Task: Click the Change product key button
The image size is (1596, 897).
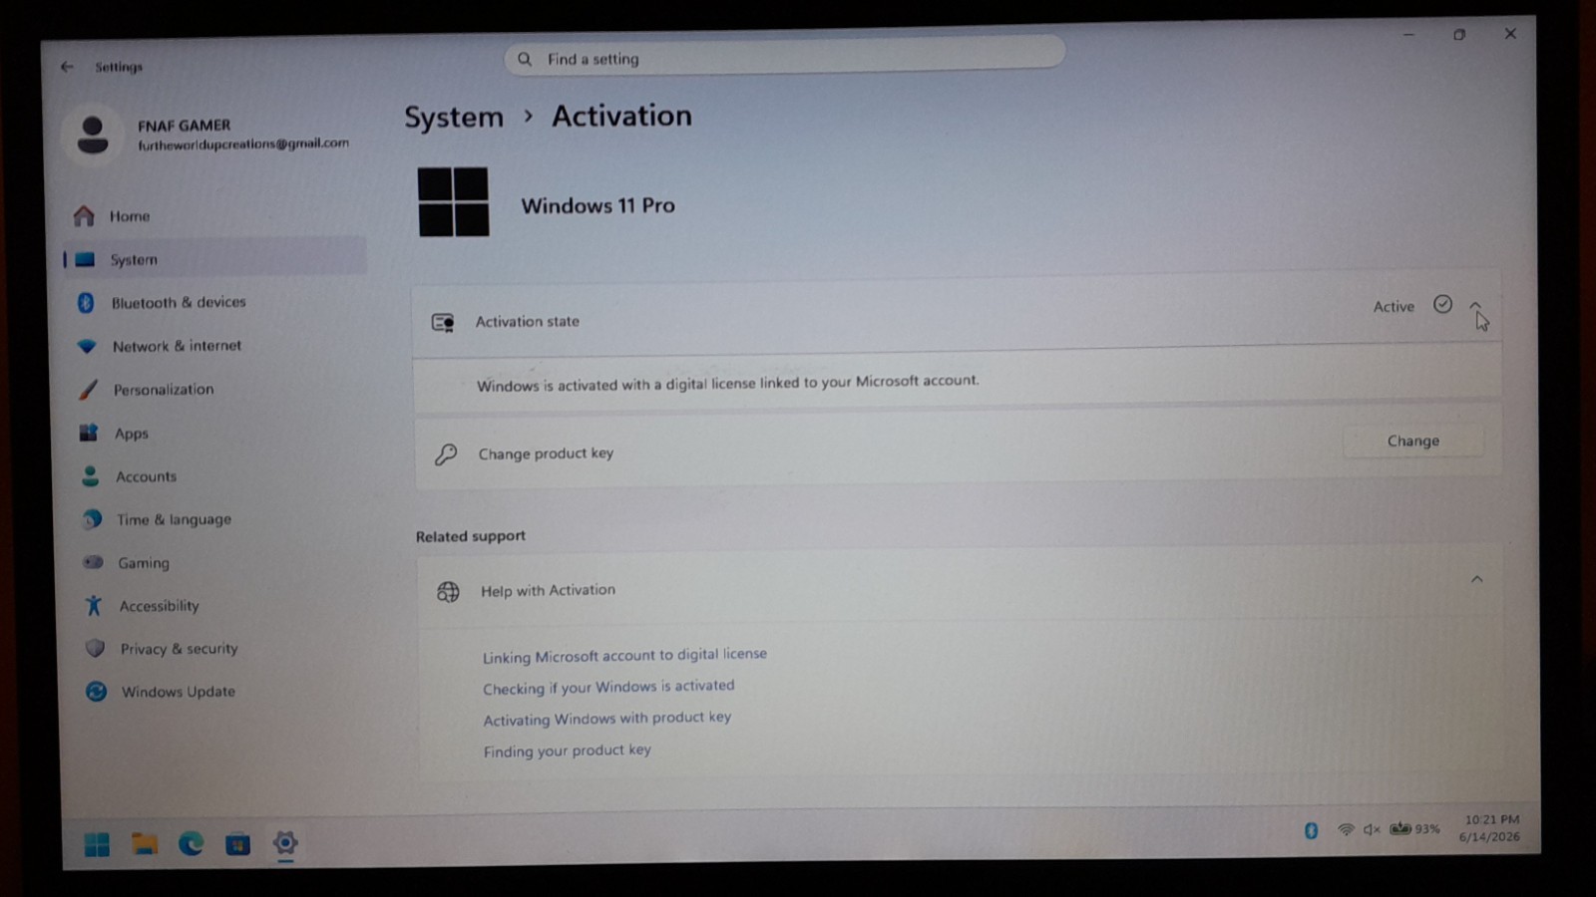Action: [x=1412, y=441]
